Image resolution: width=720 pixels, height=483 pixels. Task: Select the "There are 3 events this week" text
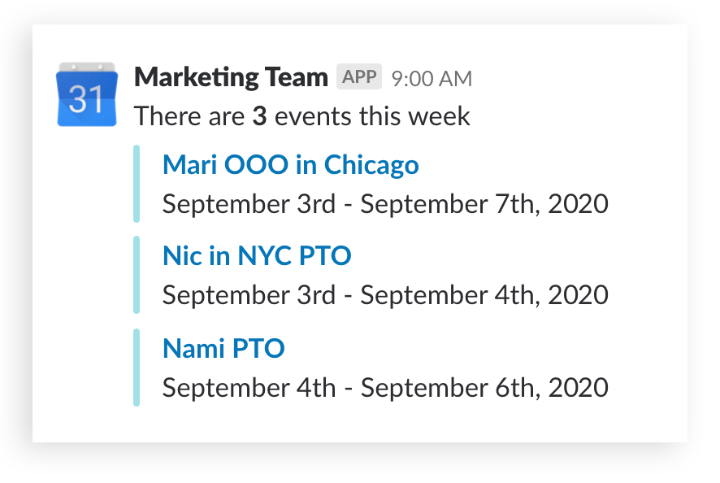click(x=302, y=116)
